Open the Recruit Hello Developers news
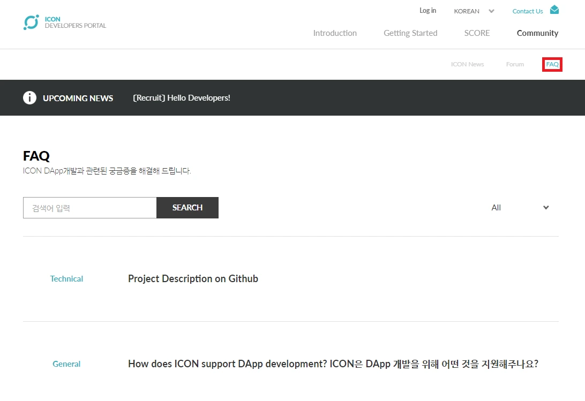The image size is (585, 401). pos(181,98)
